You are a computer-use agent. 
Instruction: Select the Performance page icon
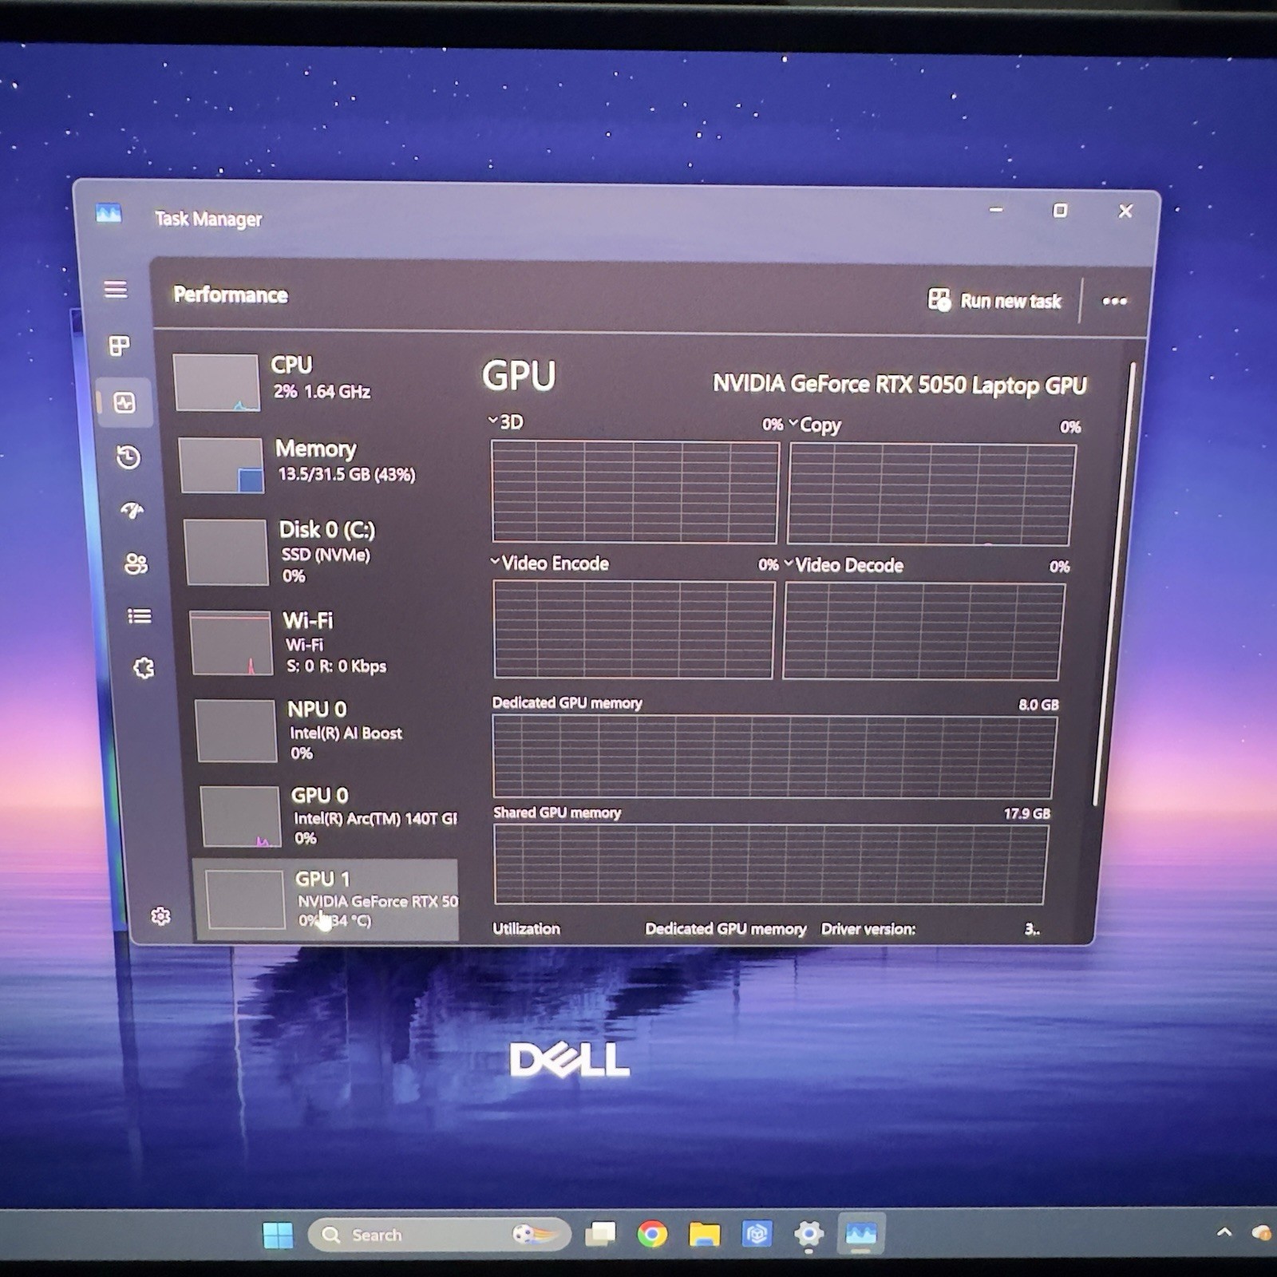click(125, 402)
